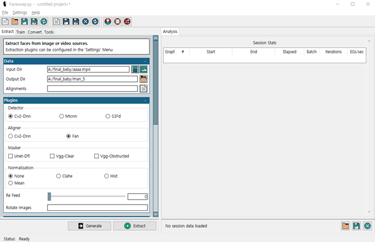Click teal Save Project As icon
375x242 pixels.
pyautogui.click(x=34, y=22)
